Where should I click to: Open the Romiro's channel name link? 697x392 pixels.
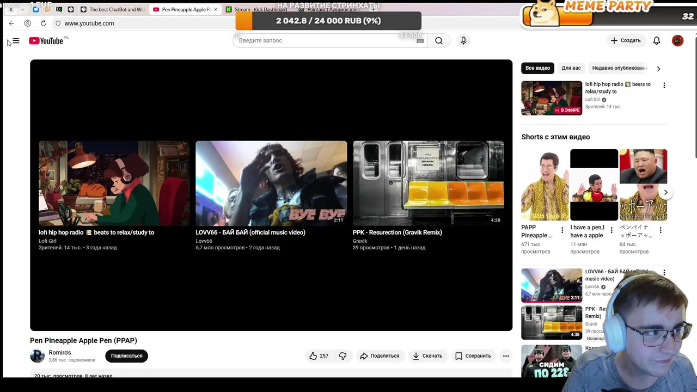[x=60, y=353]
